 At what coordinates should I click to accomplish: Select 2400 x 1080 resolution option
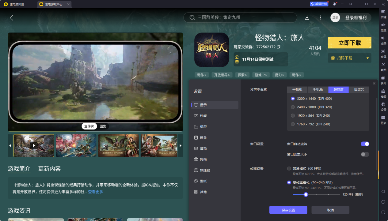(293, 107)
